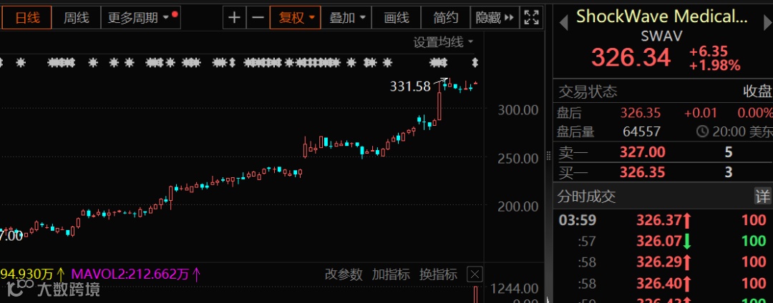Open the 更多周期 period dropdown
Screen dimensions: 773x303
pyautogui.click(x=140, y=18)
